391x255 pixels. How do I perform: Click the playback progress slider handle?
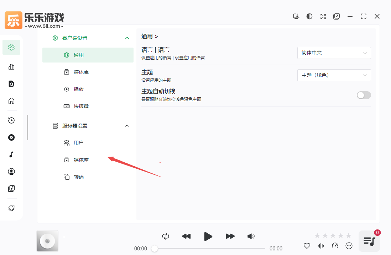(154, 249)
